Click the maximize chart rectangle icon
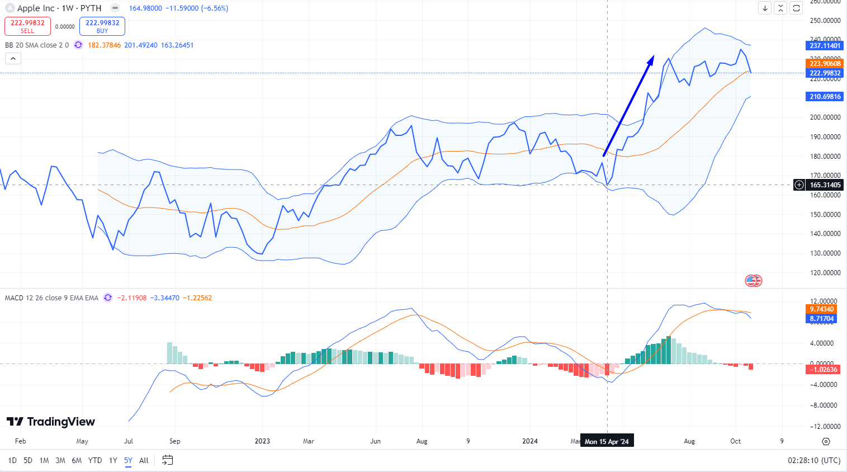847x472 pixels. pyautogui.click(x=796, y=8)
